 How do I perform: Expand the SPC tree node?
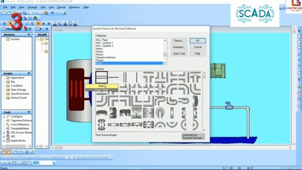pyautogui.click(x=4, y=136)
